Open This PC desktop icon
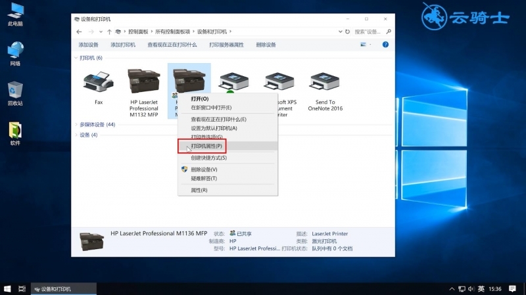 (15, 14)
